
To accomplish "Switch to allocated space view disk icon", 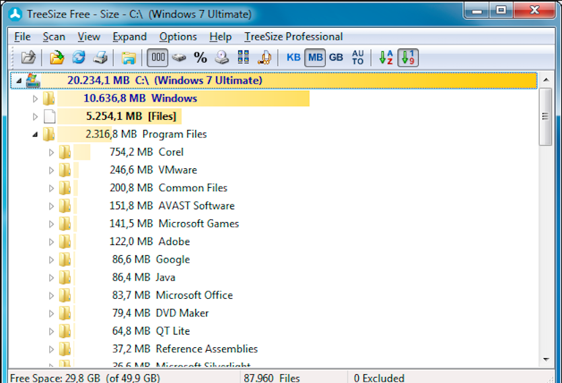I will tap(179, 57).
